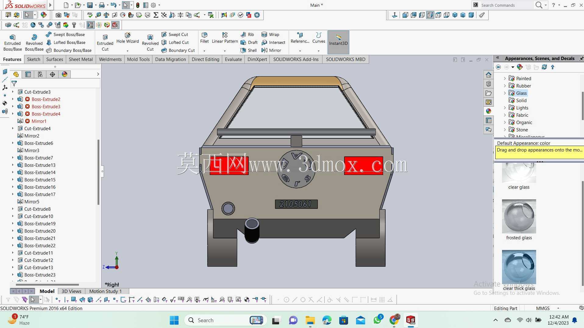Switch to the Evaluate tab
Image resolution: width=584 pixels, height=328 pixels.
(x=233, y=59)
